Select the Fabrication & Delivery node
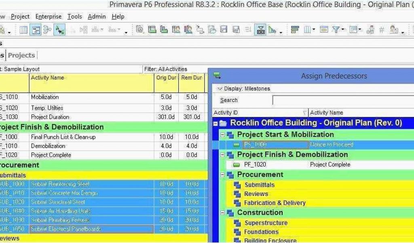This screenshot has width=414, height=243. coord(275,203)
